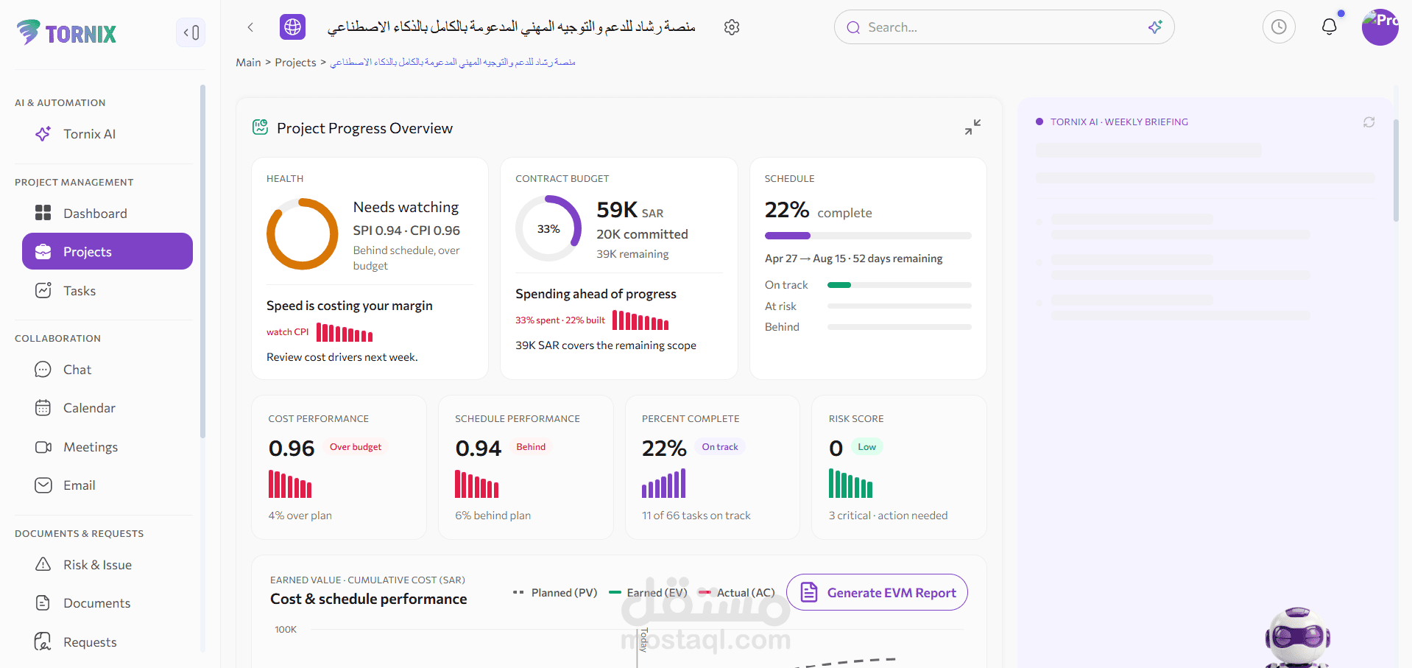The height and width of the screenshot is (668, 1412).
Task: Go back with the left arrow
Action: [x=250, y=27]
